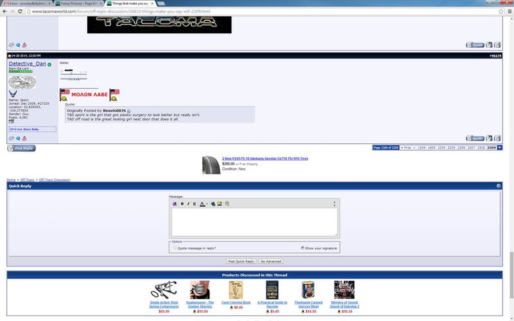
Task: Open the font color dropdown arrow
Action: click(x=207, y=204)
